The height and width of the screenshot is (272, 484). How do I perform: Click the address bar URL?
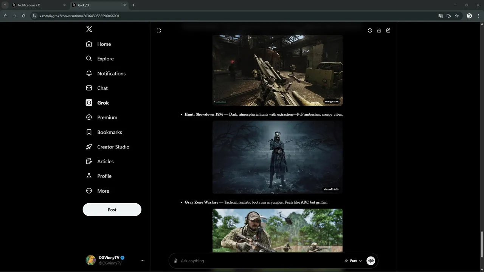click(x=79, y=16)
